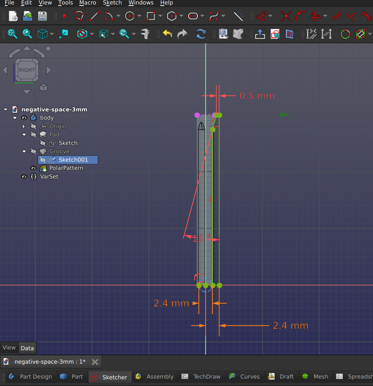Switch to the Data property tab

[27, 348]
